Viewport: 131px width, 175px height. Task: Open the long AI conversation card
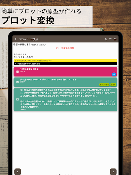[x=65, y=99]
